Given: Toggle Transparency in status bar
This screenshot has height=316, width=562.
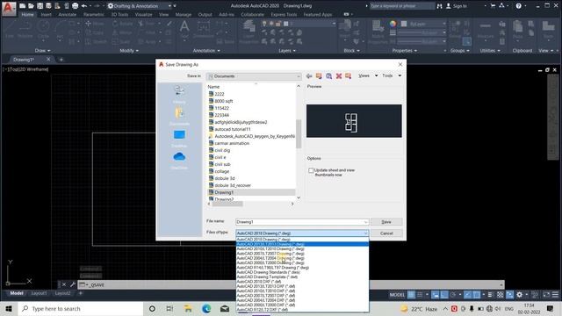Looking at the screenshot, I should click(x=500, y=295).
